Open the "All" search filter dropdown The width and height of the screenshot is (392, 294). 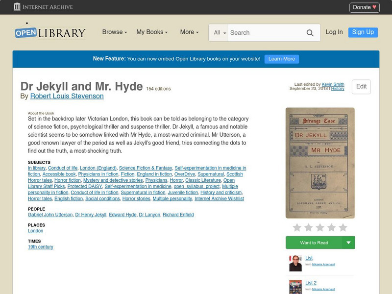click(x=219, y=33)
